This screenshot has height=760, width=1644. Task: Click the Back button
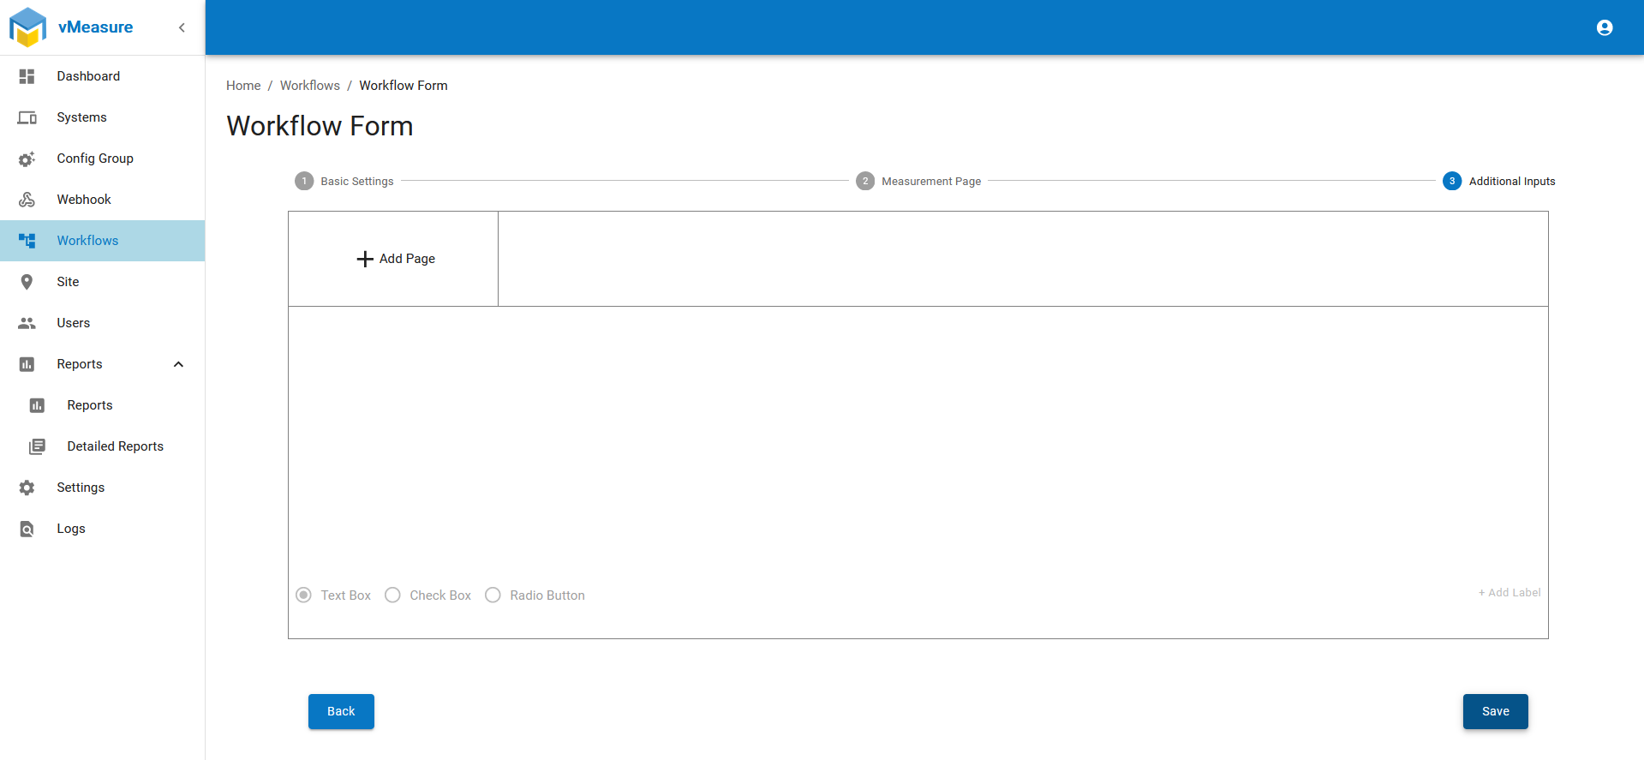click(341, 711)
